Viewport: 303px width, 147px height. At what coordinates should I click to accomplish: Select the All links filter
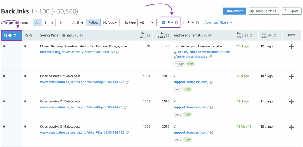coord(78,22)
